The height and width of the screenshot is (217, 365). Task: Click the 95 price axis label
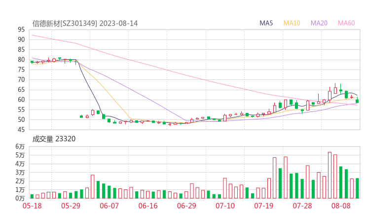point(21,30)
